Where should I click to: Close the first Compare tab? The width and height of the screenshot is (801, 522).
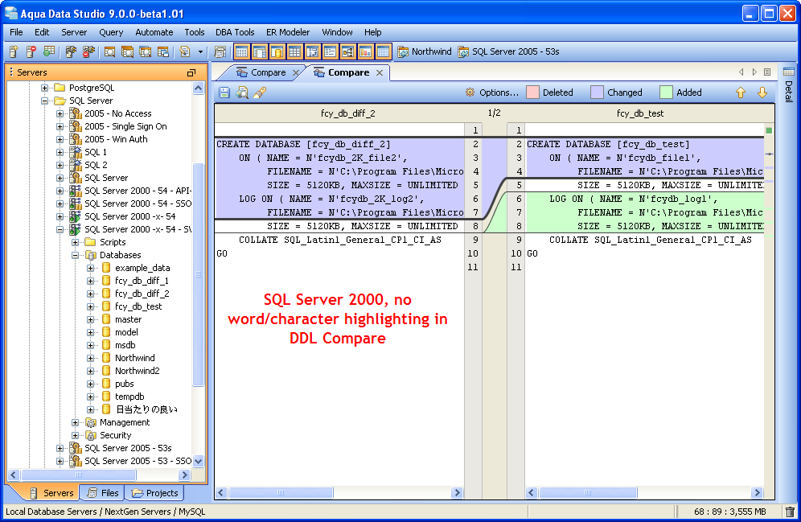[296, 73]
